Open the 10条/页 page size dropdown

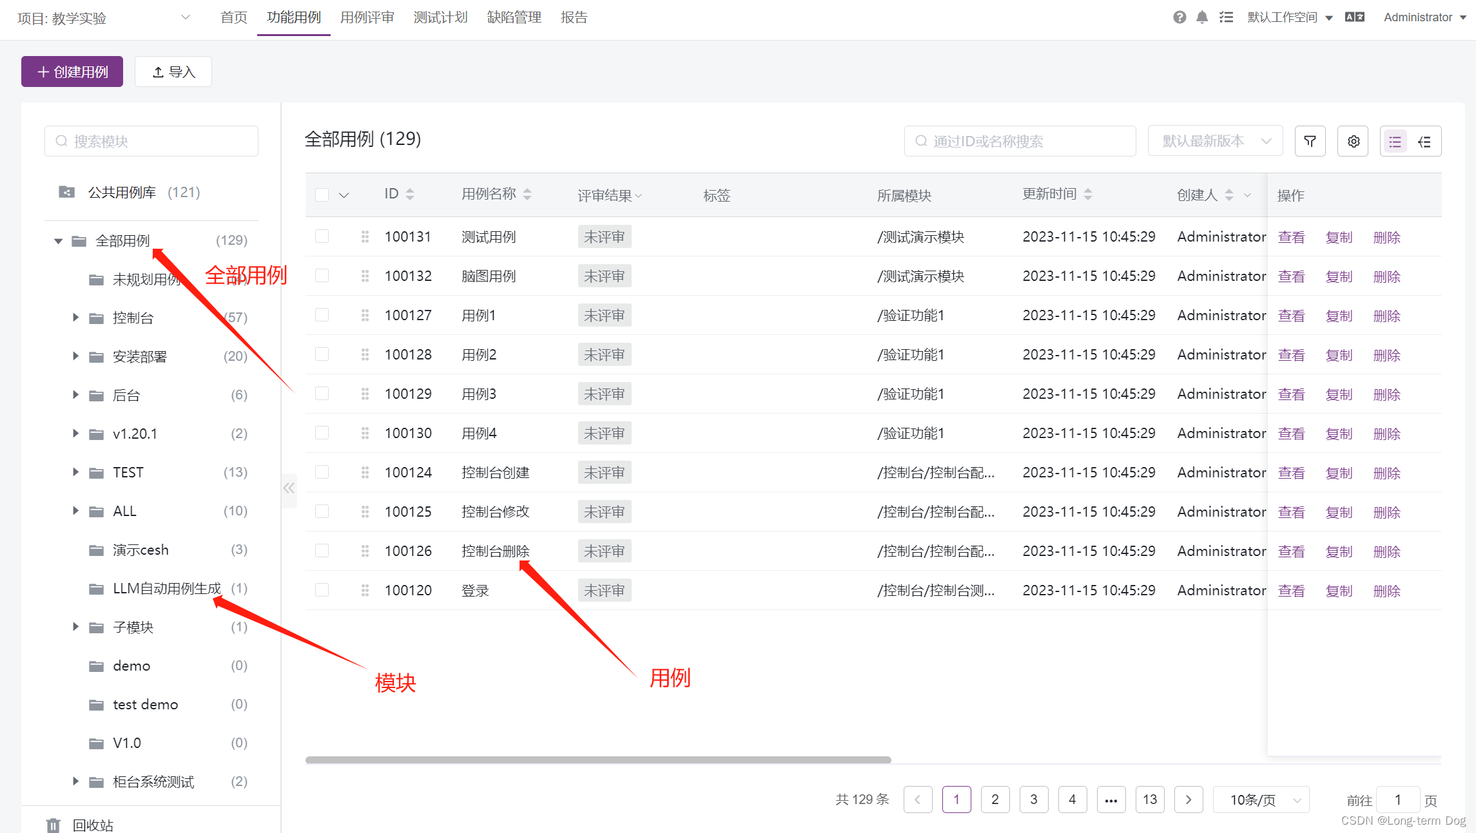point(1261,799)
